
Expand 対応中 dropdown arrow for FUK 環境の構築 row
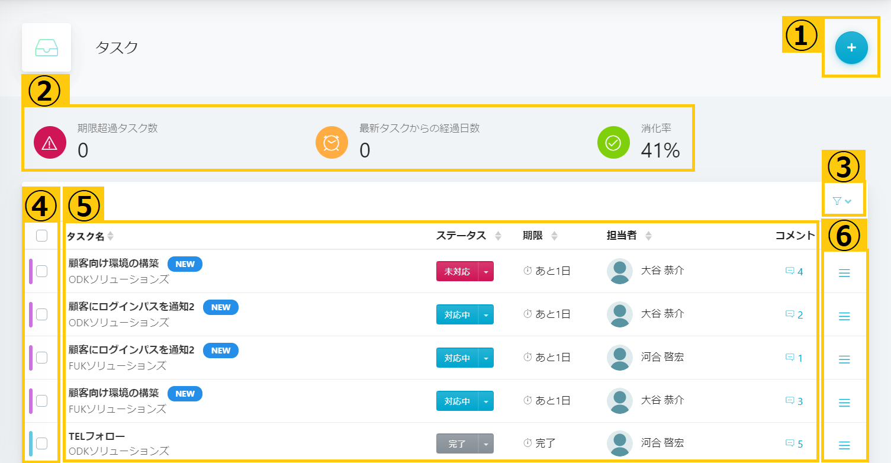click(x=485, y=401)
